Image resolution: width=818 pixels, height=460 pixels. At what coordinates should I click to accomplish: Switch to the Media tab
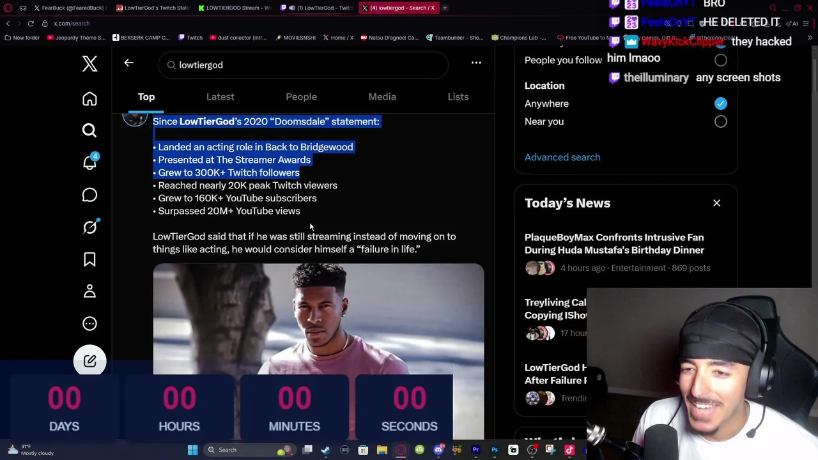[x=382, y=96]
